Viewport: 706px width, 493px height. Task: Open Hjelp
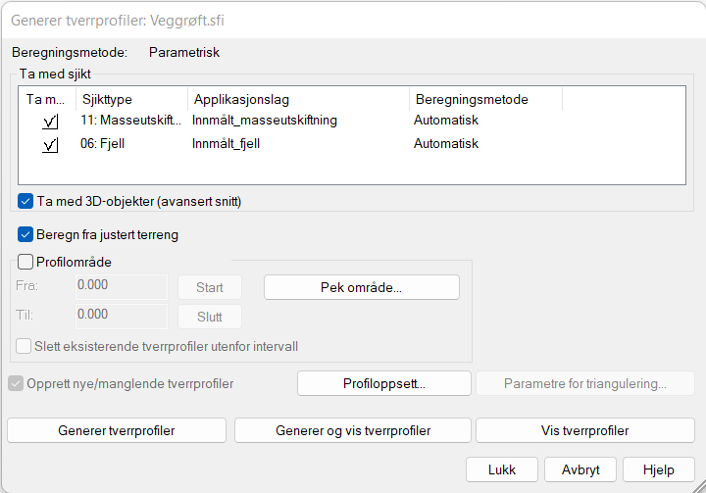(659, 469)
